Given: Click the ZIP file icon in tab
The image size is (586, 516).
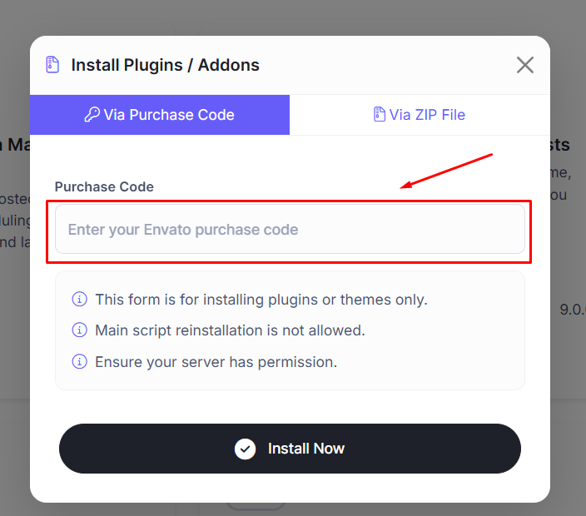Looking at the screenshot, I should (379, 114).
